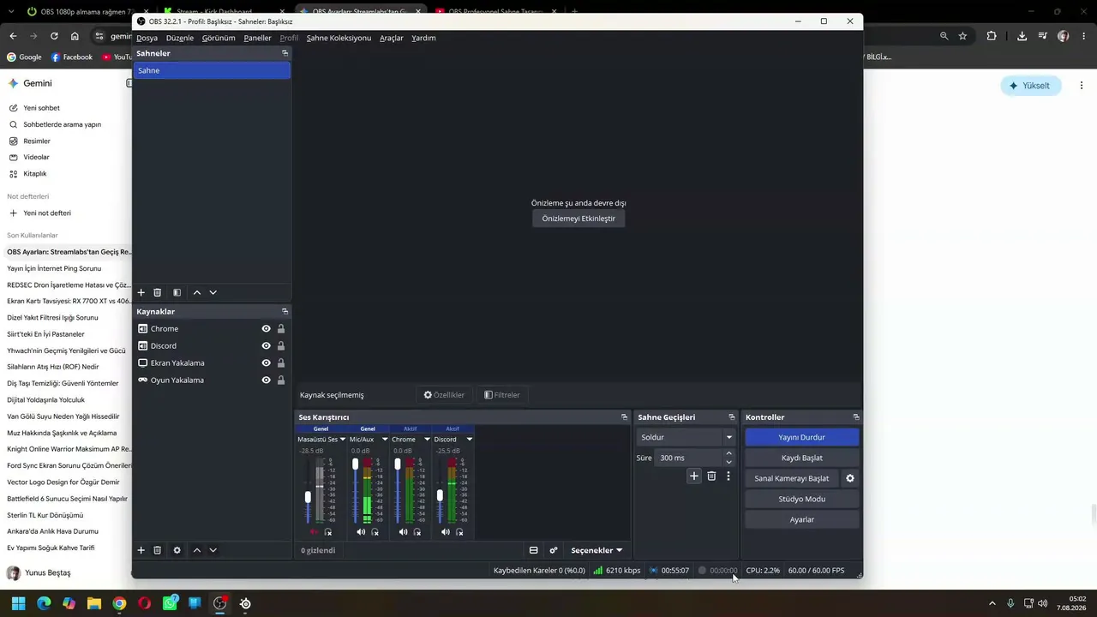This screenshot has width=1097, height=617.
Task: Increase transition duration with the up stepper
Action: [729, 453]
